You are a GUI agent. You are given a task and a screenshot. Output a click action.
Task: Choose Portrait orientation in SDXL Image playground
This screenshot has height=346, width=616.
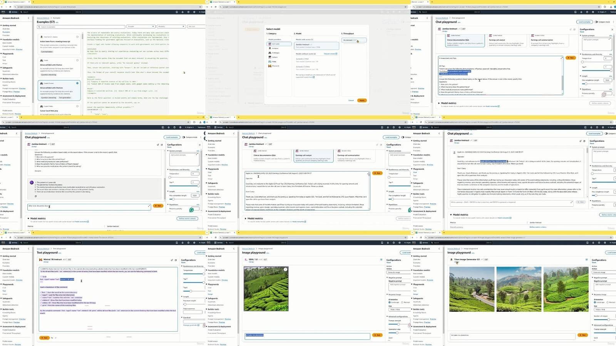(402, 303)
